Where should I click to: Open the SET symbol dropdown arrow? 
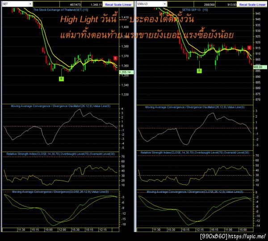[30, 4]
